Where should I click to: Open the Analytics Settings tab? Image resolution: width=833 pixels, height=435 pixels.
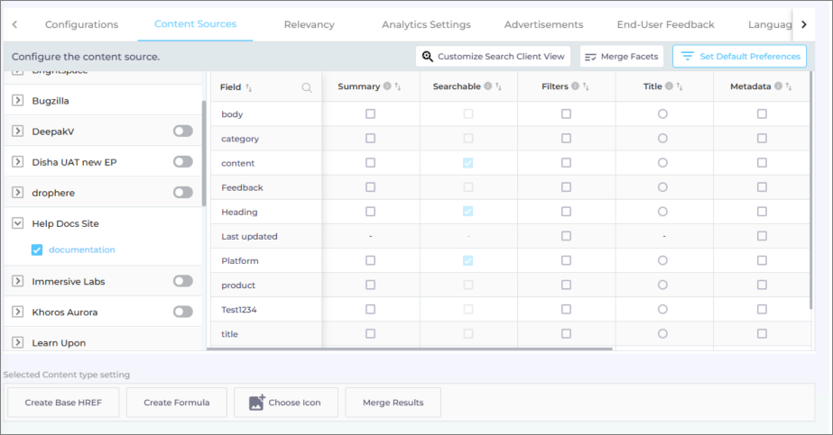coord(426,24)
